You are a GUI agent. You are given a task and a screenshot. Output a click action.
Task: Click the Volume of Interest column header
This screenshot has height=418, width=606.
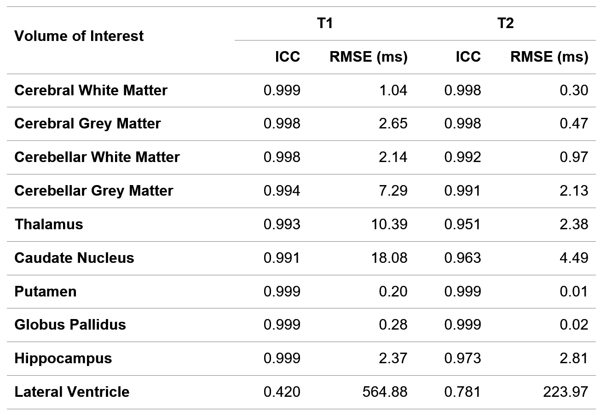tap(79, 36)
